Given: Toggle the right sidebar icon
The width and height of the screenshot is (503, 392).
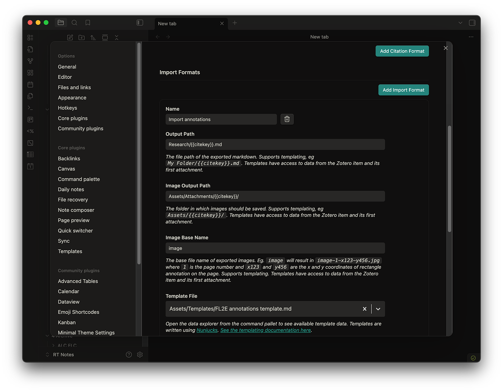Looking at the screenshot, I should pos(472,23).
